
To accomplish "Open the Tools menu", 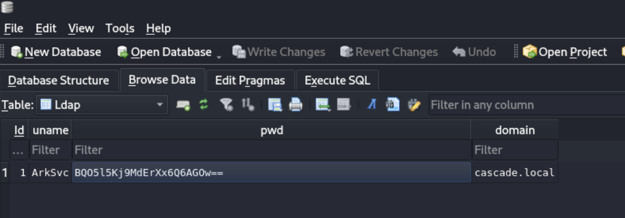I will (x=120, y=29).
